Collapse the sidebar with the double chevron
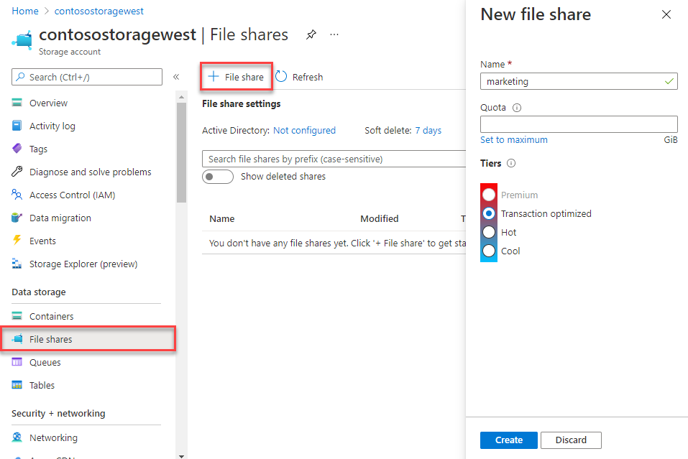Viewport: 688px width, 459px height. coord(175,77)
